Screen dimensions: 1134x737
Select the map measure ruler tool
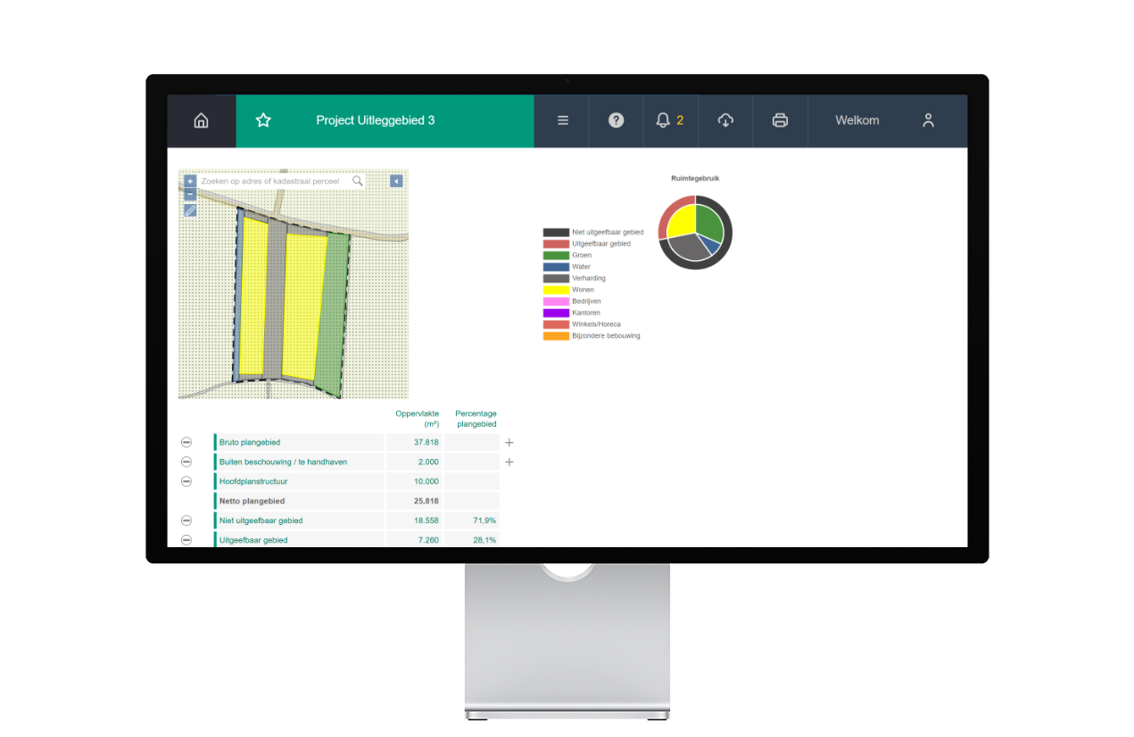point(190,210)
